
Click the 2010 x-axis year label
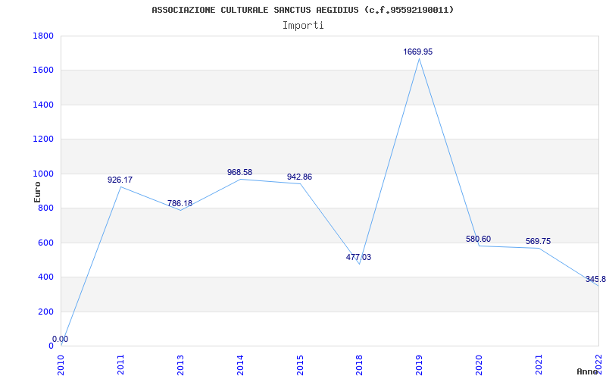click(61, 365)
